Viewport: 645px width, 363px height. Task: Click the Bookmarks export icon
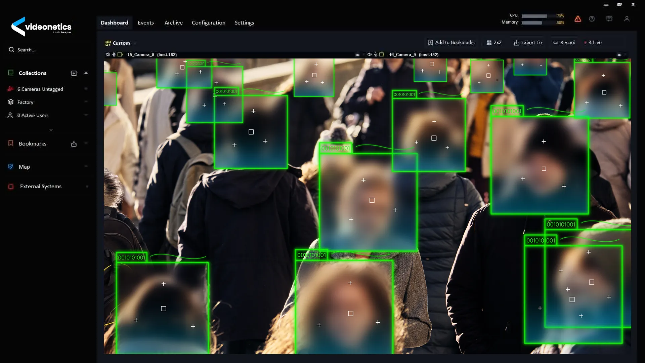pyautogui.click(x=74, y=144)
